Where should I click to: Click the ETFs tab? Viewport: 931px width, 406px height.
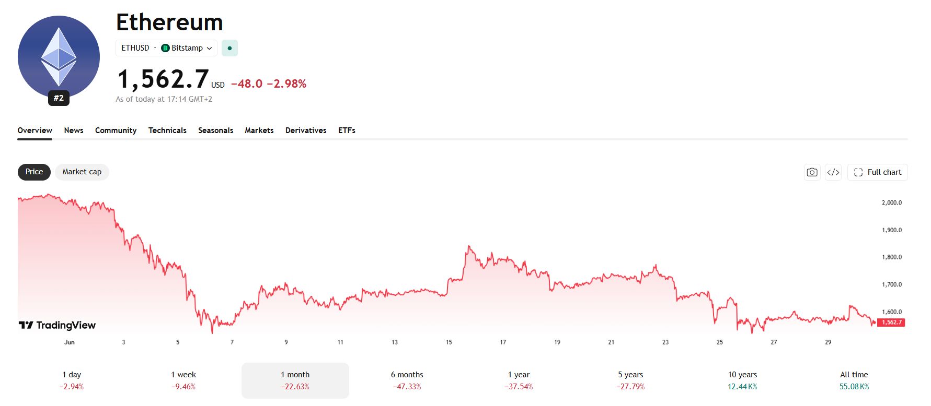click(x=347, y=130)
